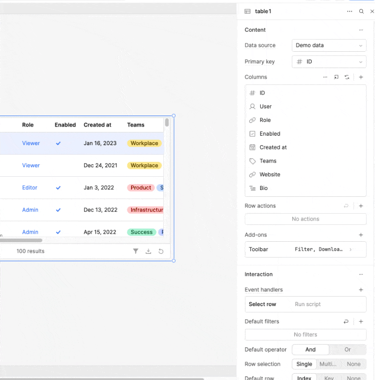
Task: Click Workplace tag in Jan 16, 2023 row
Action: tap(144, 143)
